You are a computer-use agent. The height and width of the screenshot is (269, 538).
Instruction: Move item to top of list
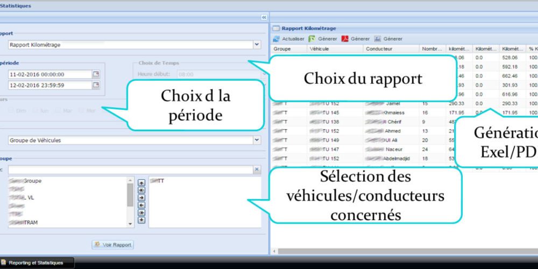point(141,182)
